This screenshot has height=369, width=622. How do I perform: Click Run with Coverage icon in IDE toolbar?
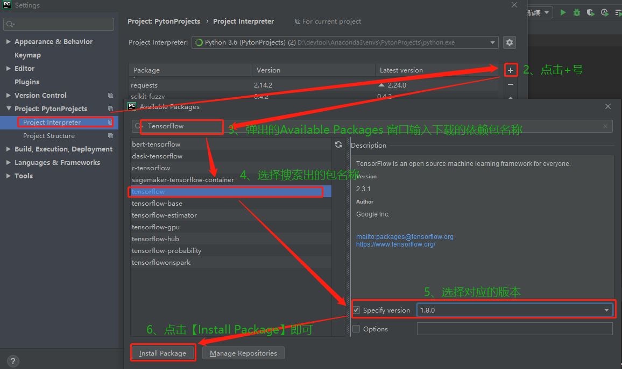tap(591, 13)
